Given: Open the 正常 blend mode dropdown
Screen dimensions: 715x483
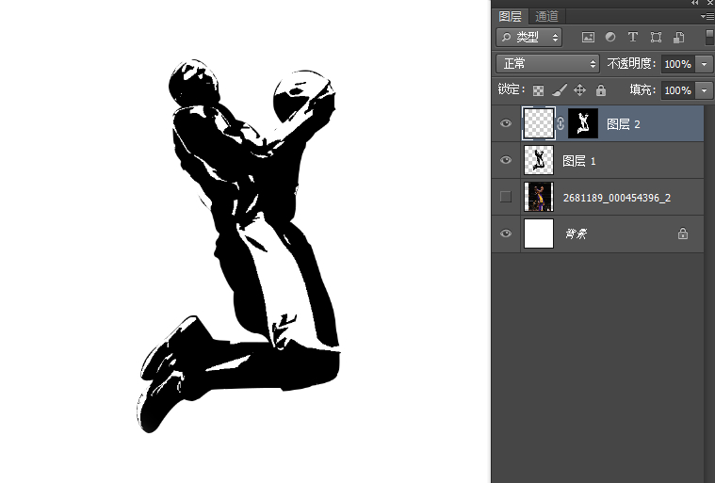Looking at the screenshot, I should [547, 64].
